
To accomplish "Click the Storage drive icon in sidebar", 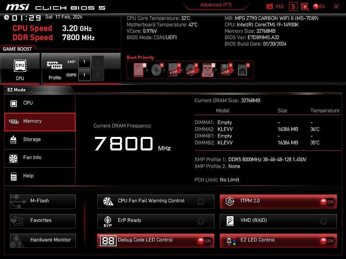I will click(14, 140).
